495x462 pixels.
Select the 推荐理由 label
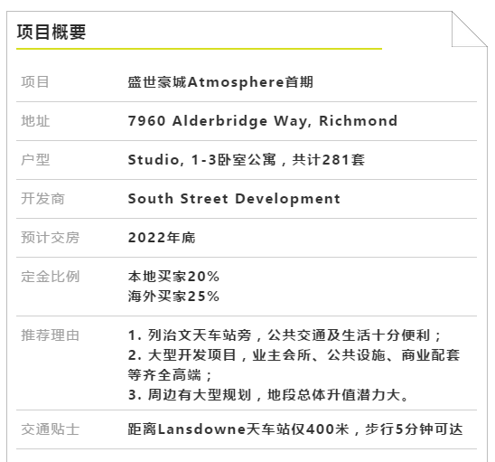[51, 335]
